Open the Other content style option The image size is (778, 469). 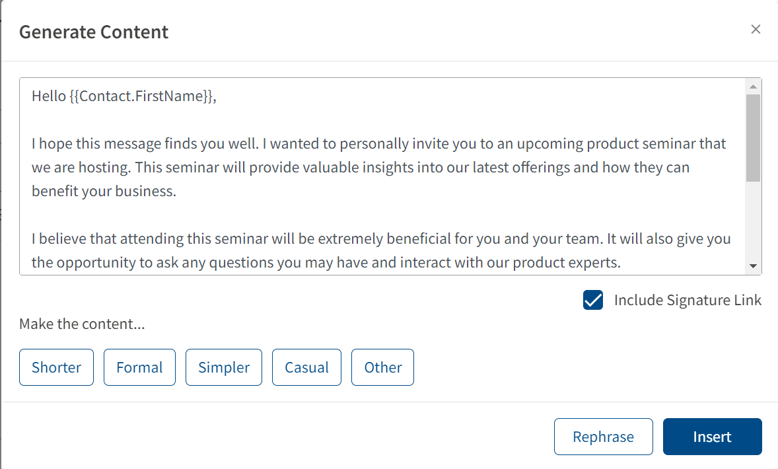(x=382, y=367)
